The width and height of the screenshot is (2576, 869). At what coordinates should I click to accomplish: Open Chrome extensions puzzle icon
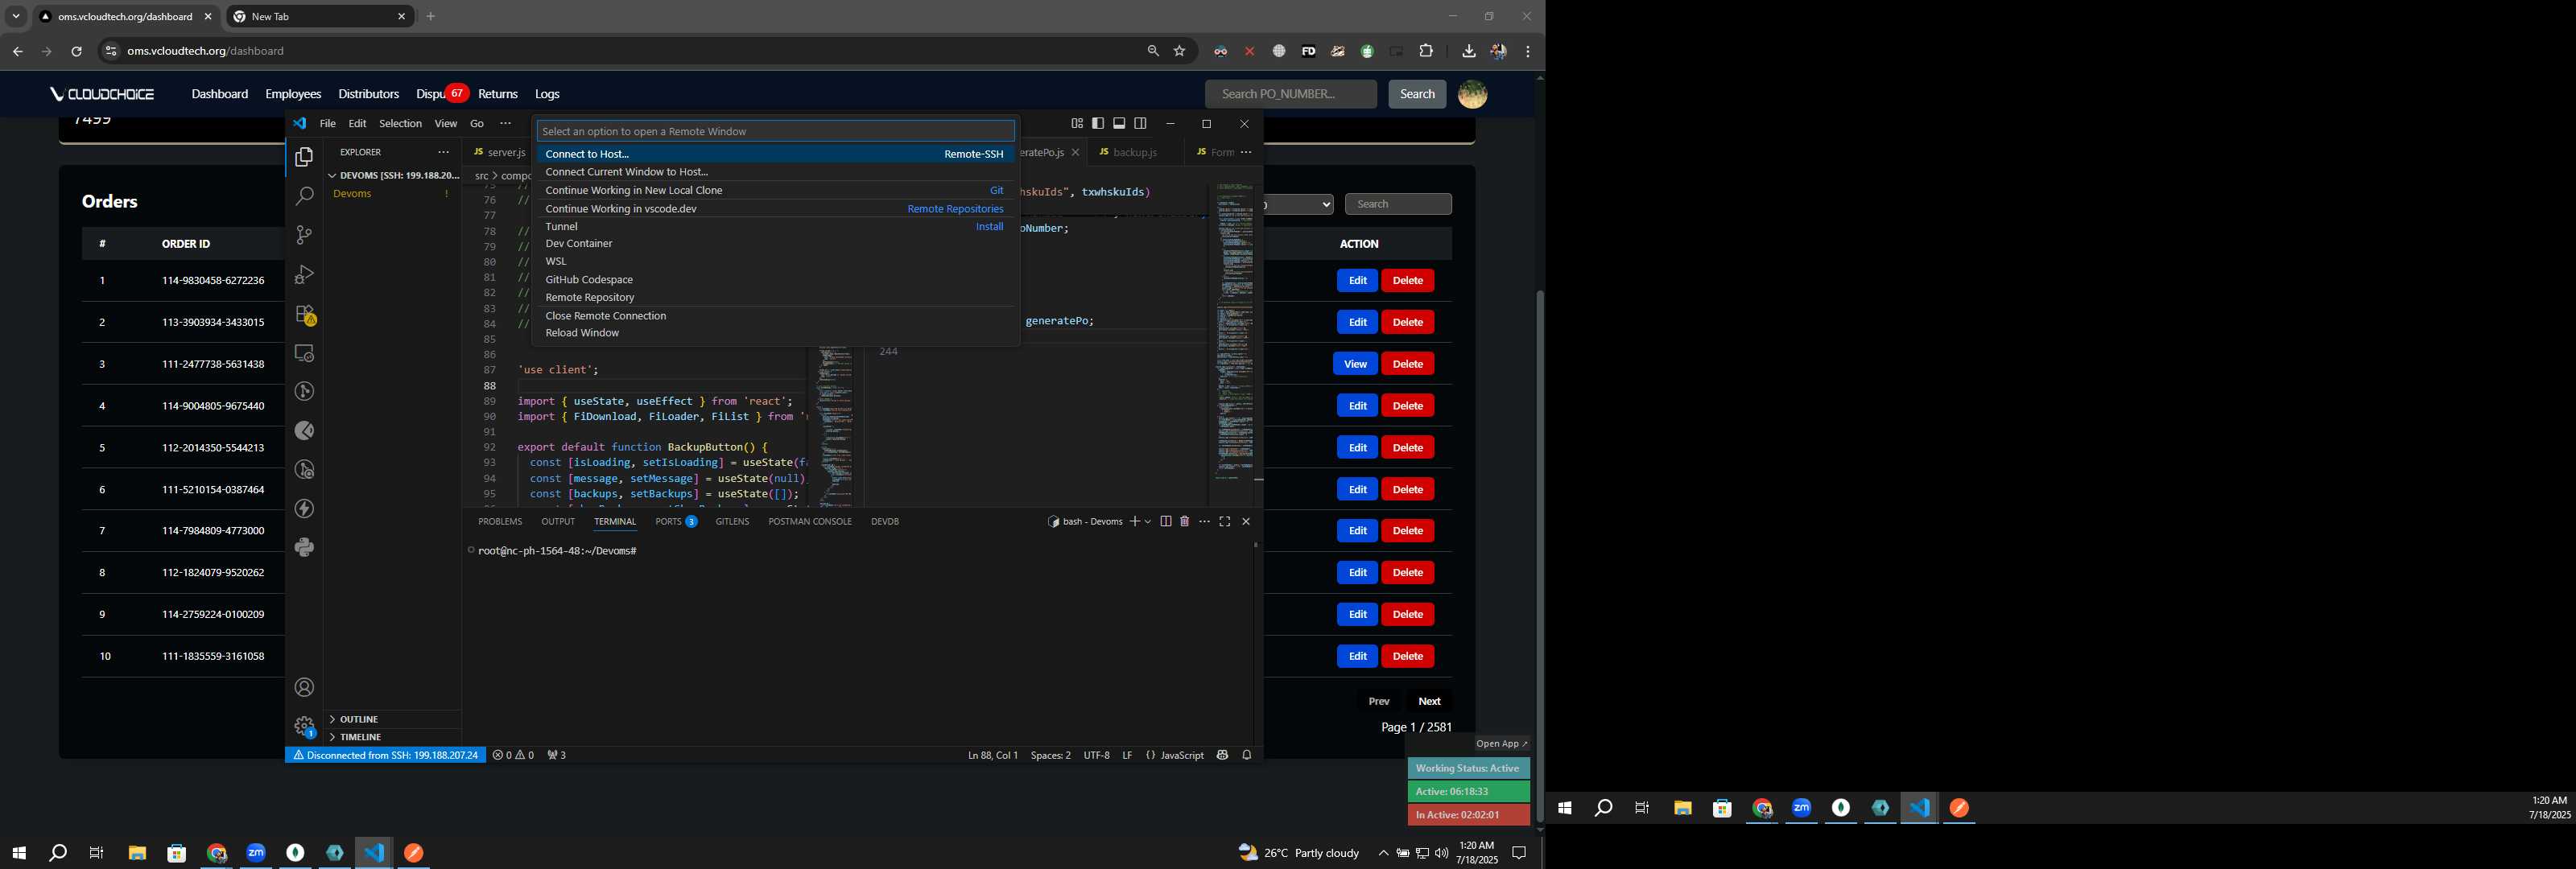point(1426,51)
